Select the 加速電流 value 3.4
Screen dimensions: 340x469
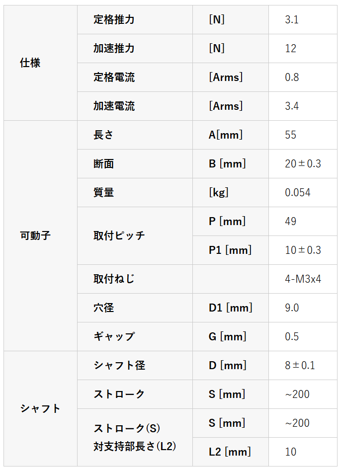point(292,106)
